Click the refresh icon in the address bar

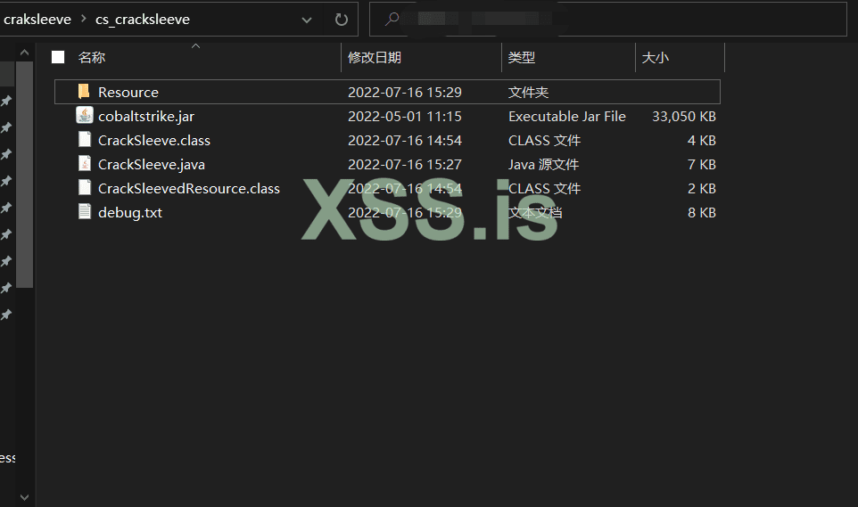[x=342, y=20]
